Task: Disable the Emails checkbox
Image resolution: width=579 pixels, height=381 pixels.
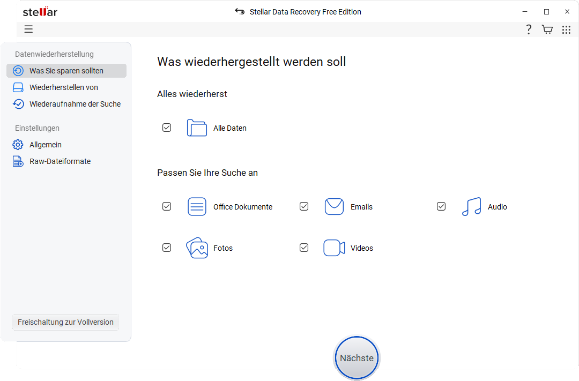Action: click(x=304, y=206)
